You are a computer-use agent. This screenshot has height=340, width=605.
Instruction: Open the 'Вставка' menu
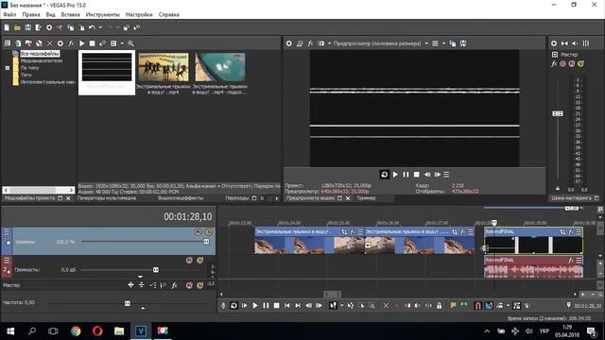tap(70, 15)
